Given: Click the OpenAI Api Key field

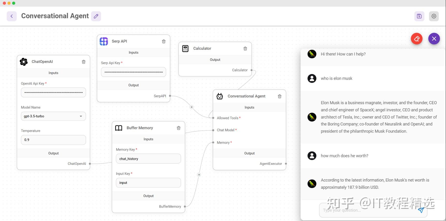Looking at the screenshot, I should click(x=53, y=92).
